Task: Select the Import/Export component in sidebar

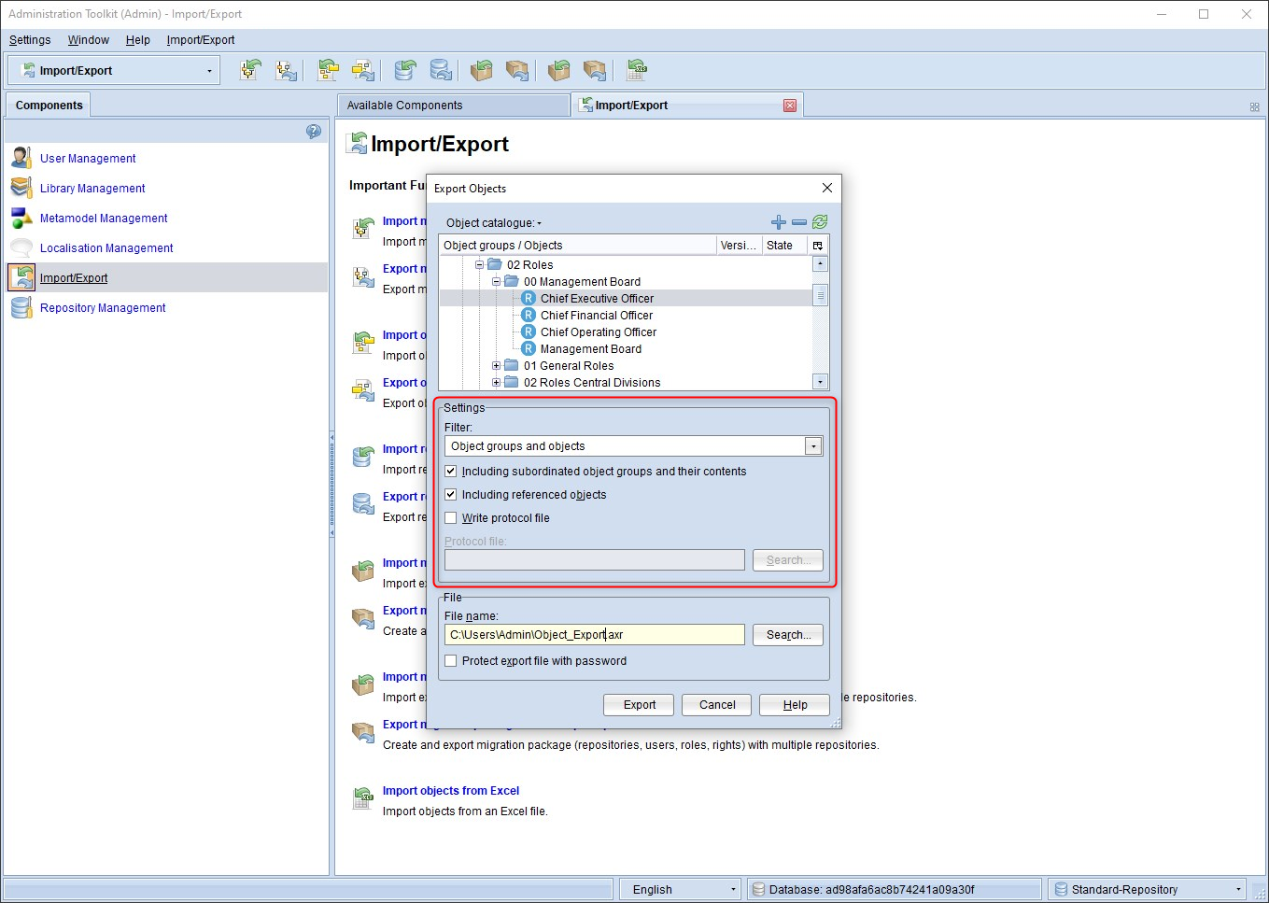Action: (74, 278)
